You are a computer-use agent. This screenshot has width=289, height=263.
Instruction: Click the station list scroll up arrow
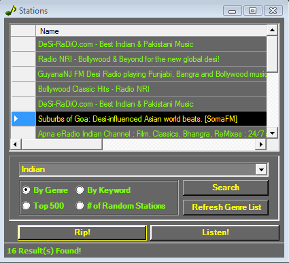click(272, 30)
